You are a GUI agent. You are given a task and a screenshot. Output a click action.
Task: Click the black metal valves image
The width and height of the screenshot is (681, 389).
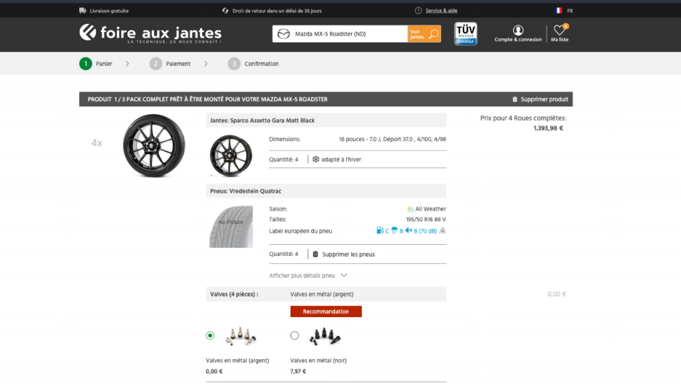point(325,336)
